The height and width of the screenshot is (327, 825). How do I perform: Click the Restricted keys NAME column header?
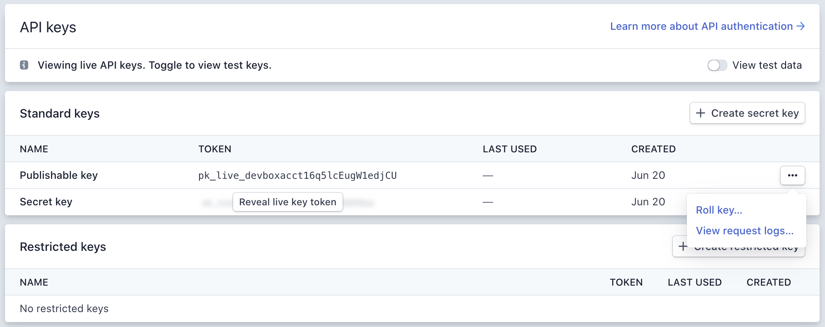(x=34, y=282)
